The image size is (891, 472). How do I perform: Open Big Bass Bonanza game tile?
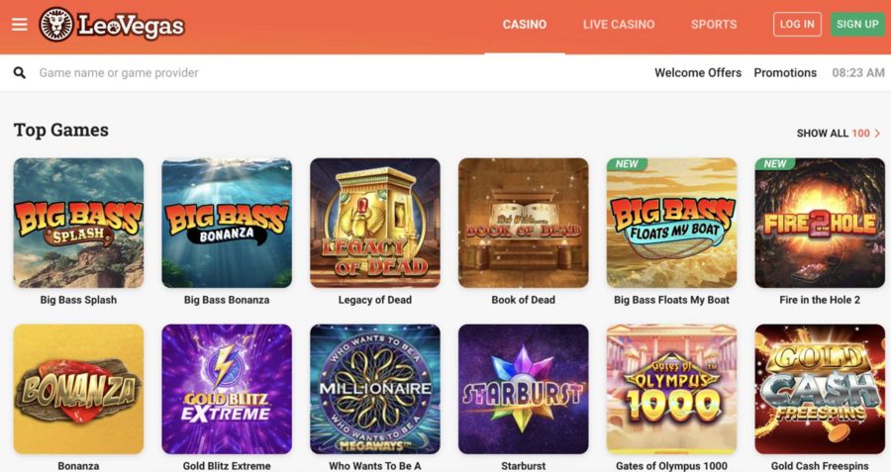(x=227, y=223)
